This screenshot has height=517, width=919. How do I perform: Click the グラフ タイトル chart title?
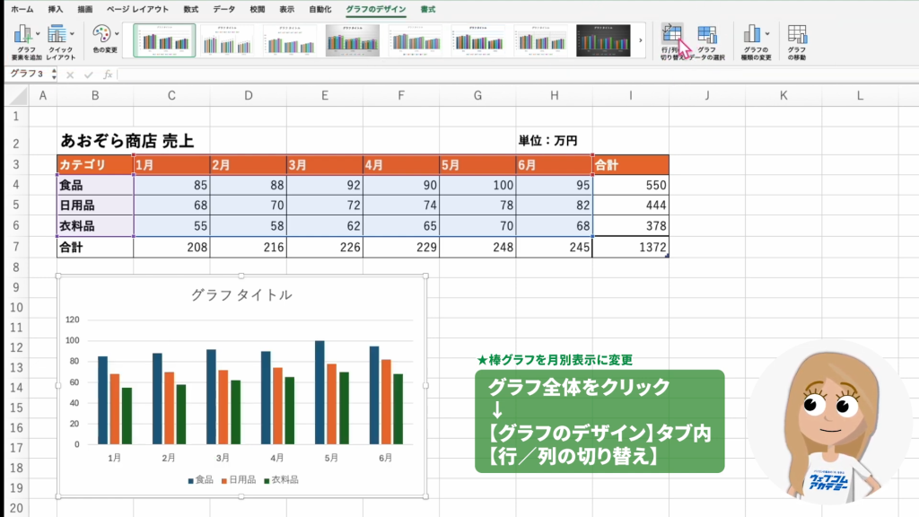[x=241, y=294]
